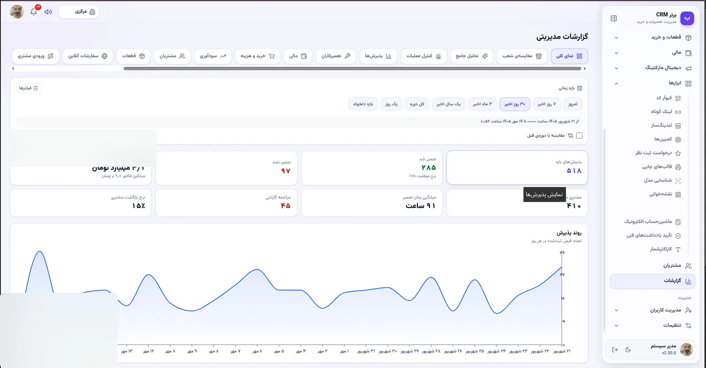Select یک سال اخیر range
This screenshot has height=368, width=706.
pyautogui.click(x=448, y=104)
